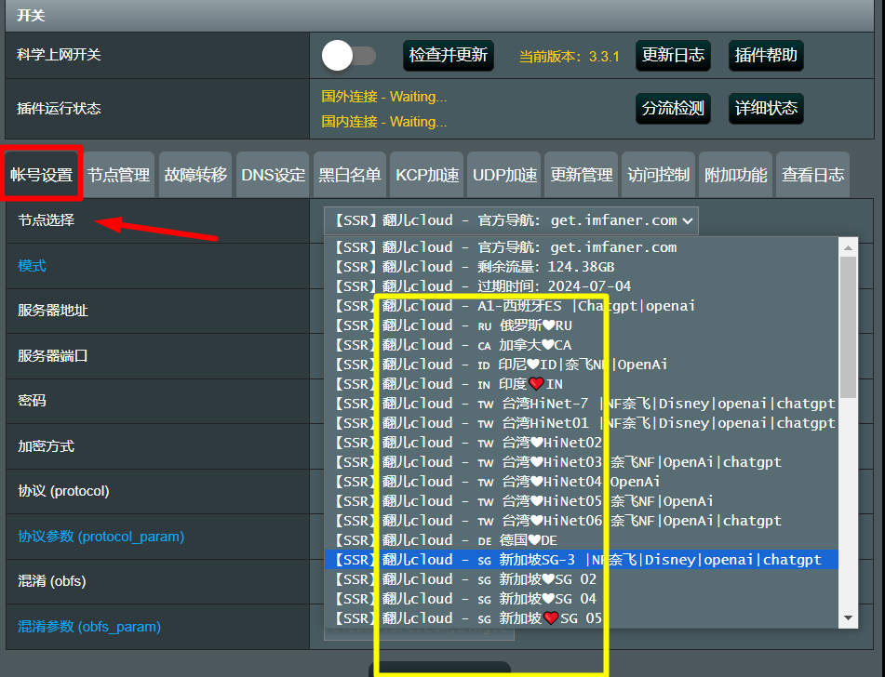Switch to the 节点管理 tab

click(118, 174)
